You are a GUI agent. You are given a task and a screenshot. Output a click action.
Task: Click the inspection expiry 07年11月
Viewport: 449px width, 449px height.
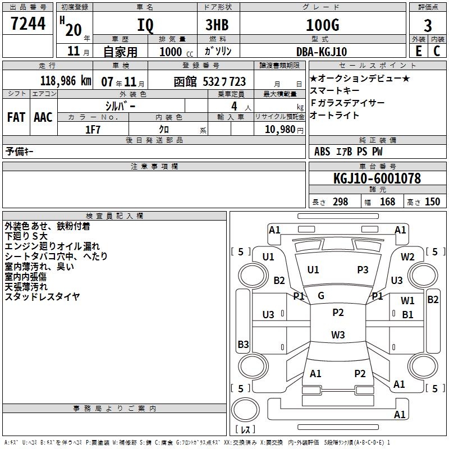[123, 82]
